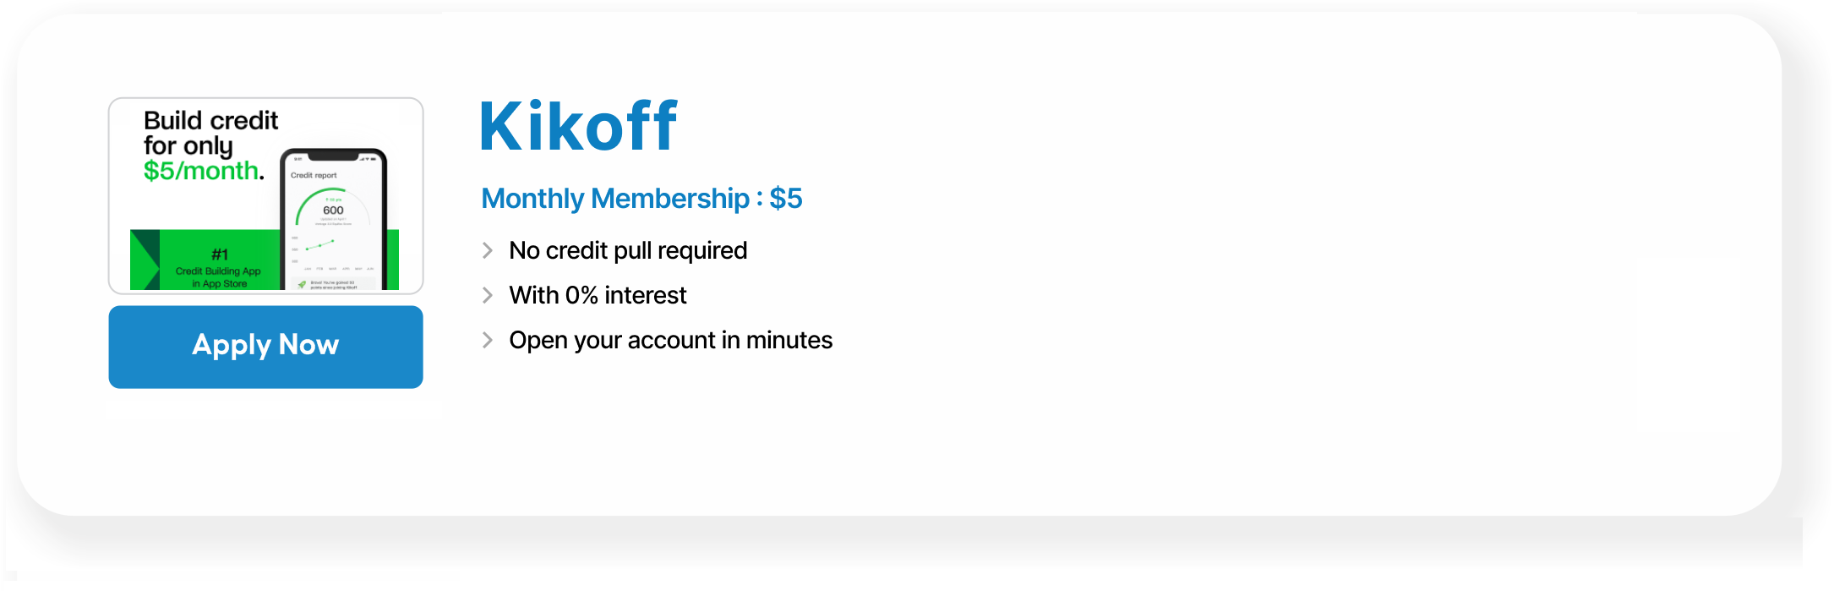This screenshot has width=1834, height=591.
Task: Click the dark green ribbon triangle
Action: tap(145, 259)
